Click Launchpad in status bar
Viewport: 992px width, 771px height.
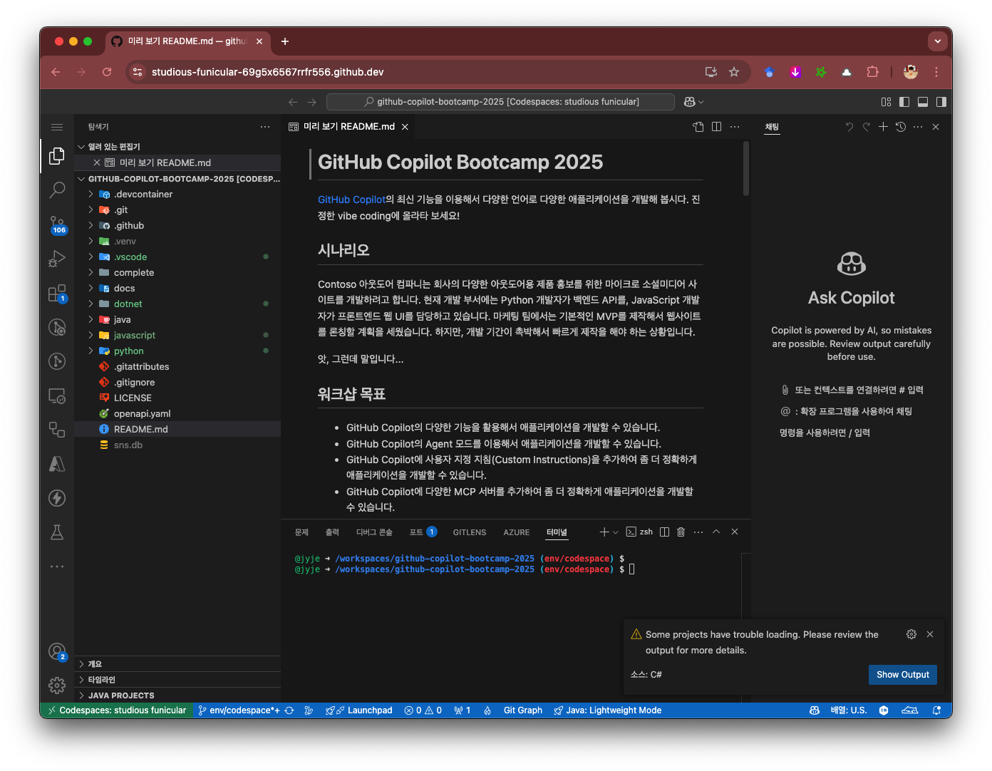pyautogui.click(x=359, y=710)
